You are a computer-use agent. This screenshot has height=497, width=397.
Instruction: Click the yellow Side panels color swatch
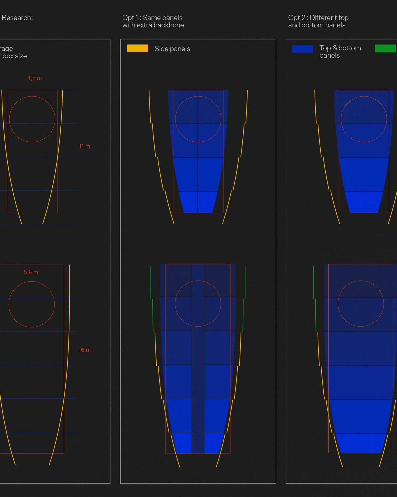pos(138,48)
